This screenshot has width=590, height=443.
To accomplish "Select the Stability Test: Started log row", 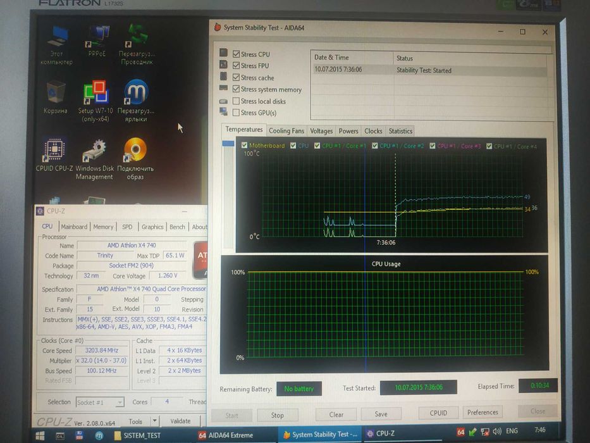I will tap(429, 70).
